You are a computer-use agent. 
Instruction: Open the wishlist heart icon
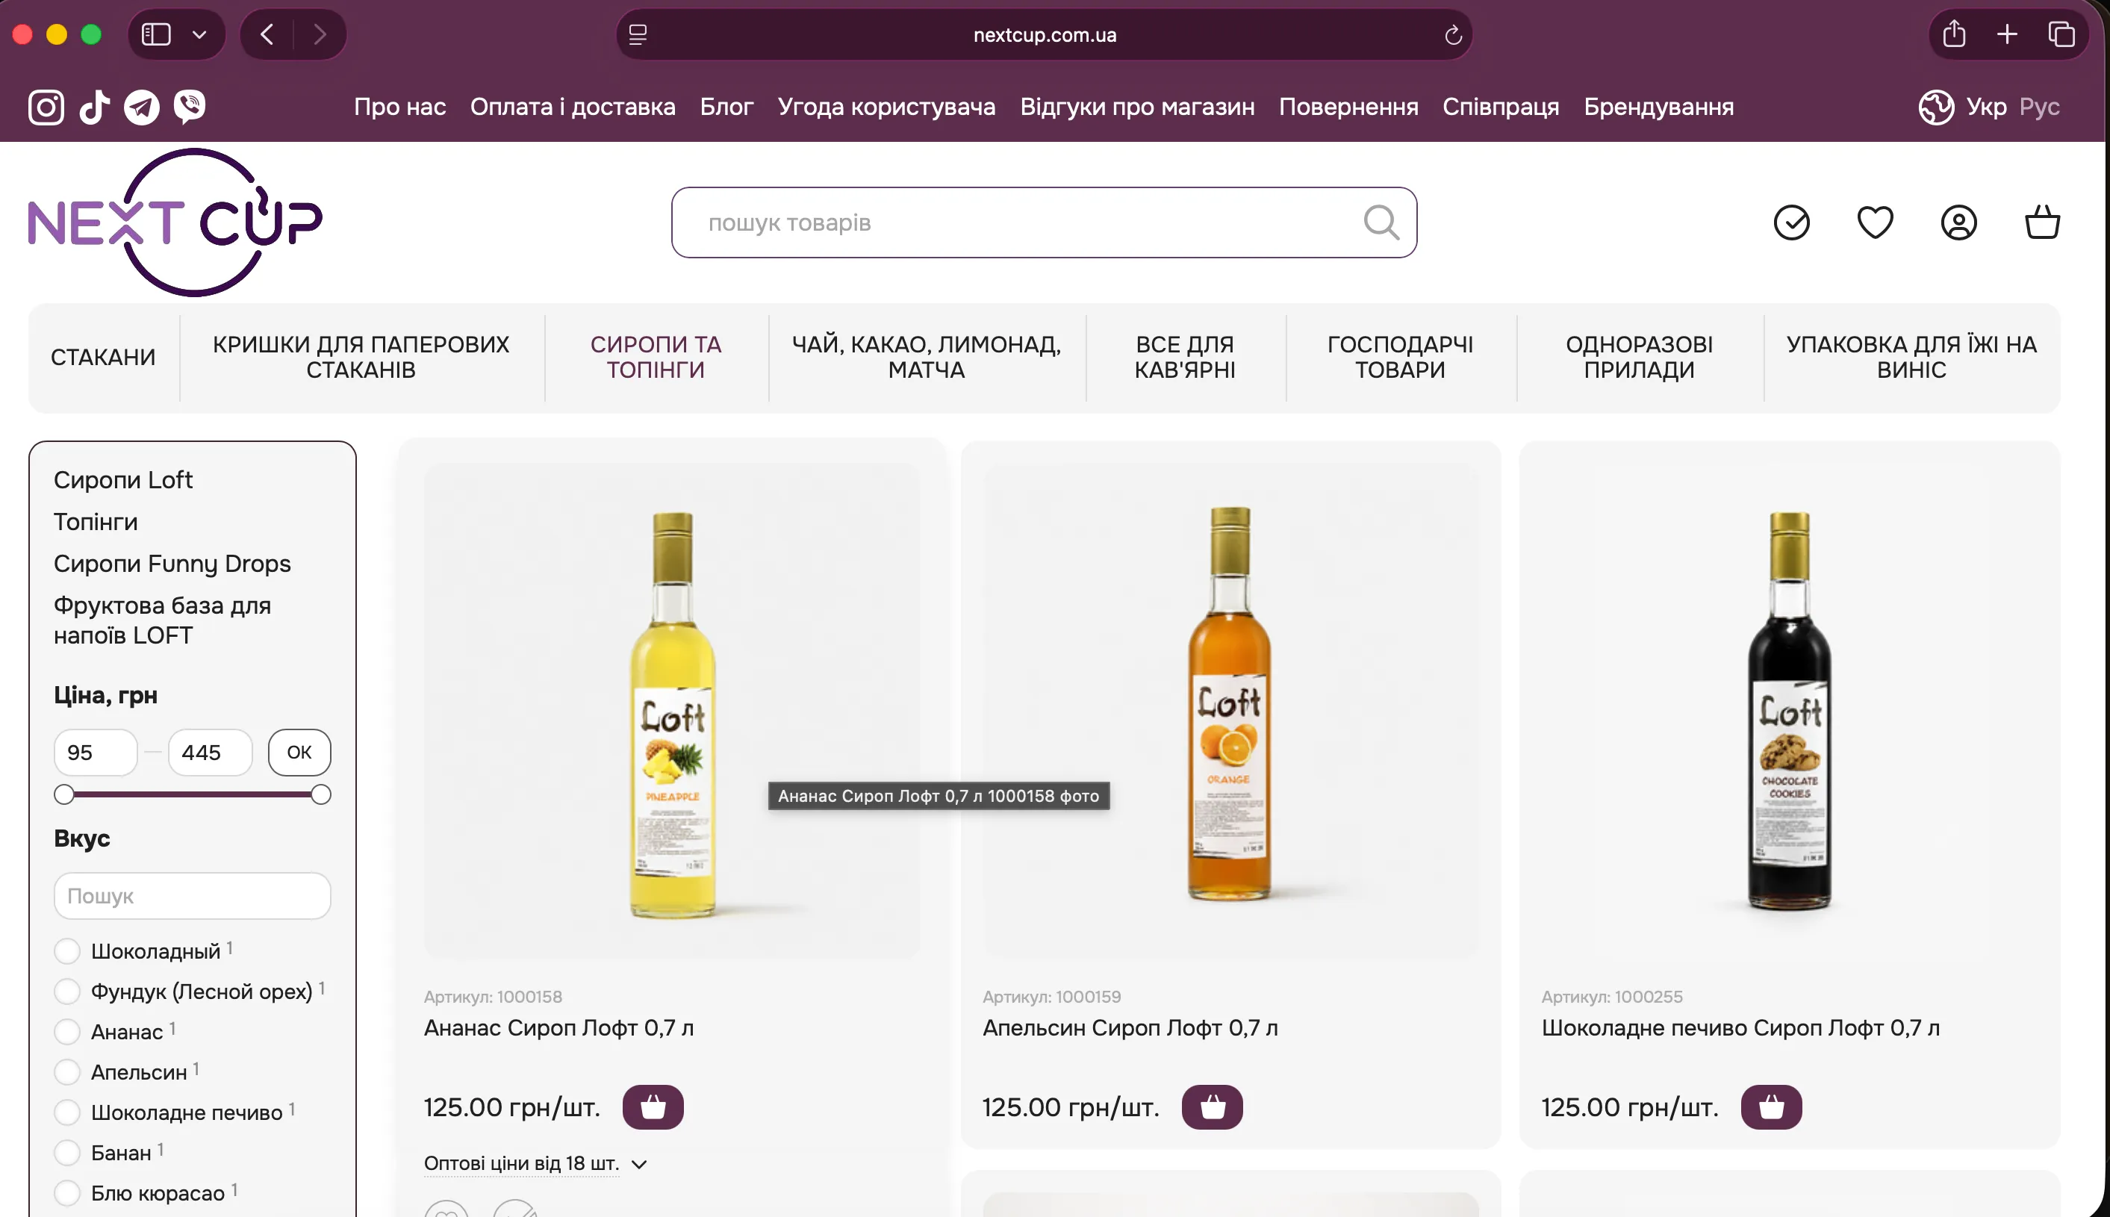click(x=1876, y=222)
